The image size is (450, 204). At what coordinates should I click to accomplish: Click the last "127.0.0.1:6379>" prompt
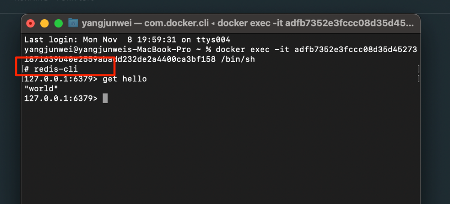60,98
